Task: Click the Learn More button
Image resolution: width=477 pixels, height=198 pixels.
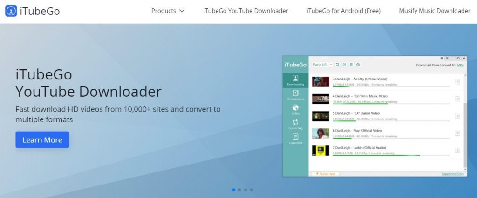Action: pyautogui.click(x=42, y=140)
